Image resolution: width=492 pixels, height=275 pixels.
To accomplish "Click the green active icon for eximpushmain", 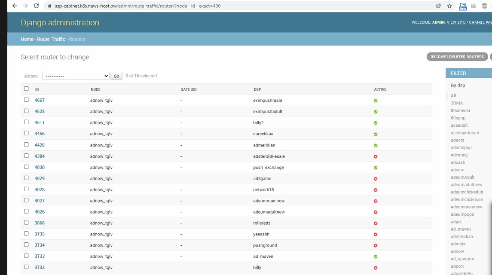I will pos(376,101).
